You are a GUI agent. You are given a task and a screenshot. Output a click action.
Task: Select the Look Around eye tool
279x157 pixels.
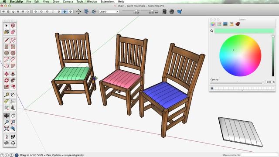click(7, 143)
